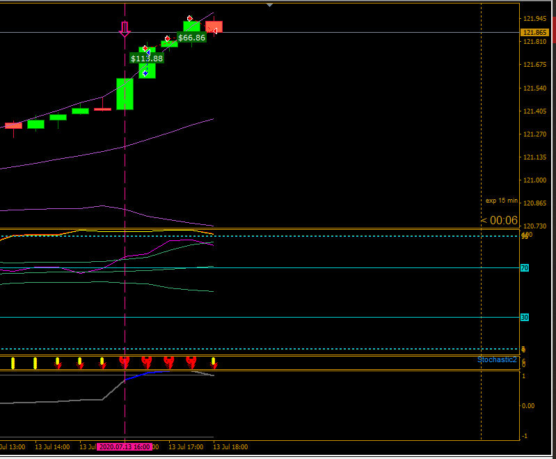Image resolution: width=556 pixels, height=459 pixels.
Task: Click the red arrow above the $113.88 label
Action: click(145, 48)
